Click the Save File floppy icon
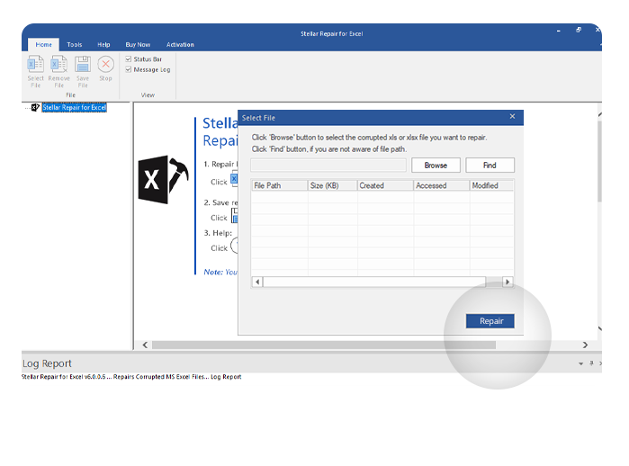629x466 pixels. (x=83, y=64)
